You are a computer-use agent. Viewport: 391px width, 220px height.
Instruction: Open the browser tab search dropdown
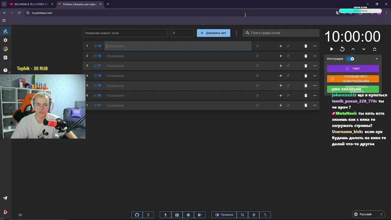[x=4, y=4]
